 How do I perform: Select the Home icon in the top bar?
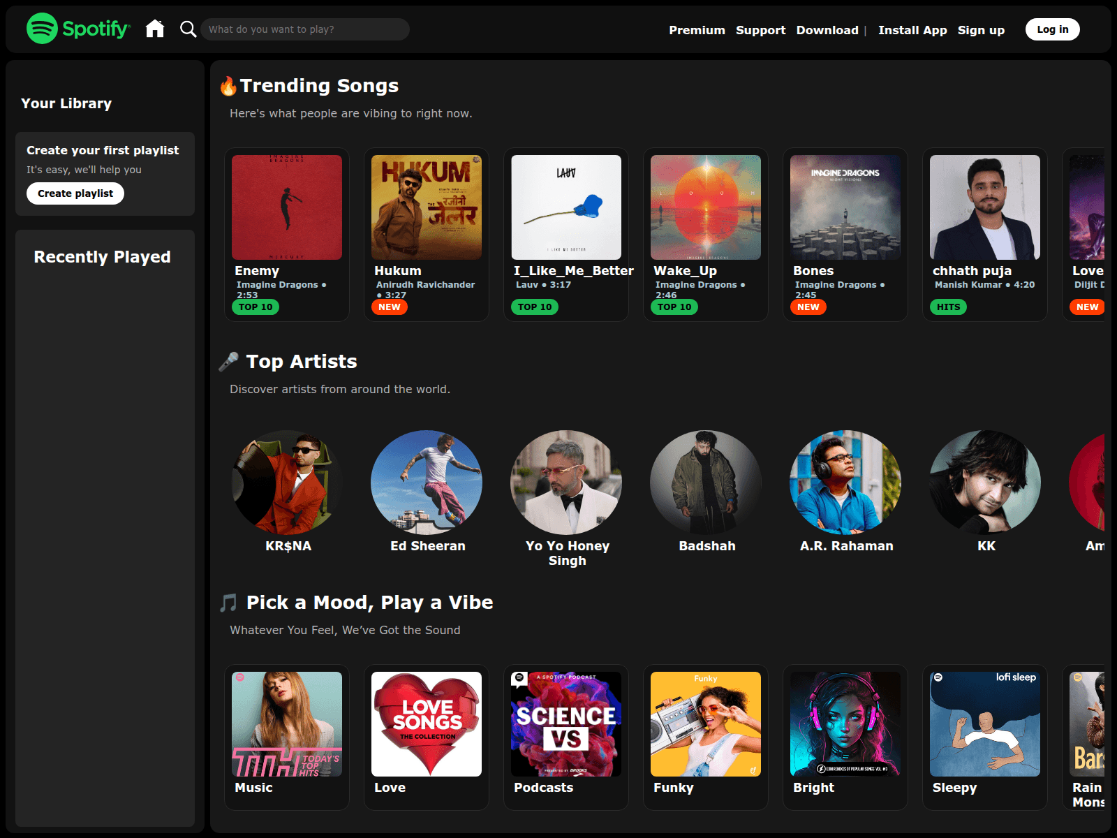point(155,29)
